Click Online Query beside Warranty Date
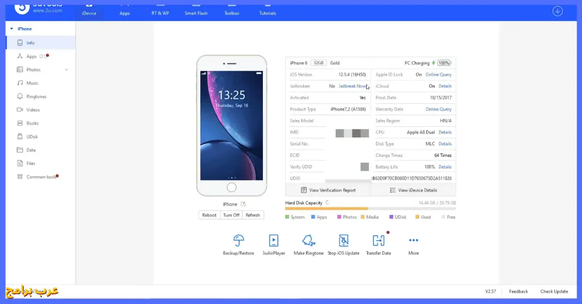Screen dimensions: 582x304 (x=438, y=109)
